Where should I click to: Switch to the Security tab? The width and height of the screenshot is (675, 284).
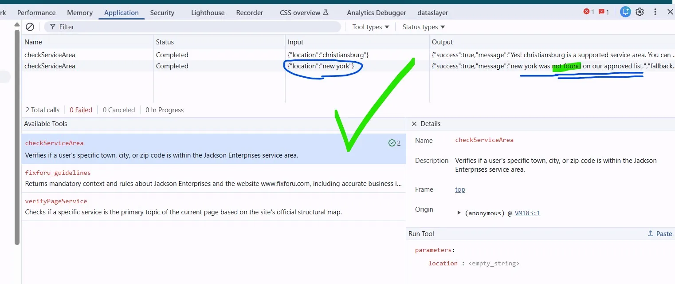[162, 13]
